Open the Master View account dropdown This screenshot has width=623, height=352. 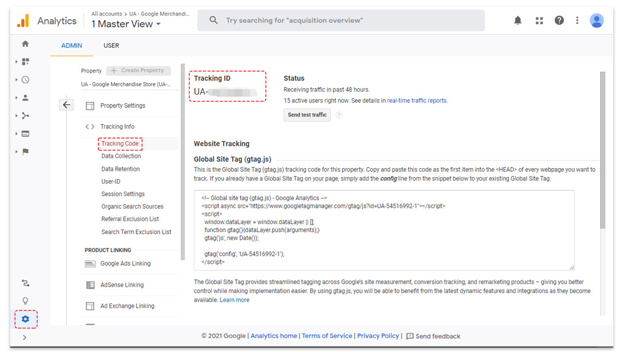tap(126, 24)
